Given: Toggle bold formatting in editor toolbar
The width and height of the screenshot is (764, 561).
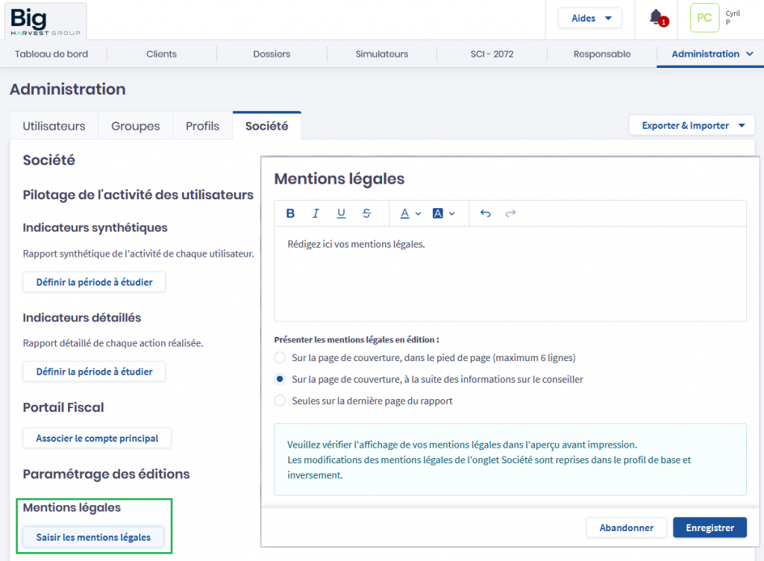Looking at the screenshot, I should click(x=290, y=213).
